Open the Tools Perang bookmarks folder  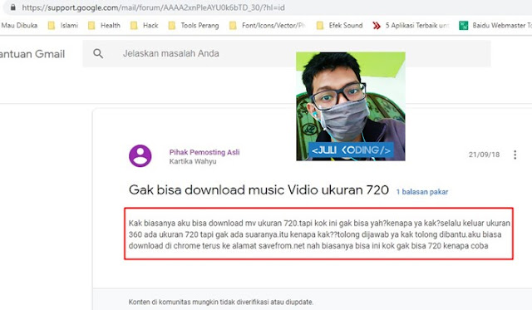coord(194,26)
